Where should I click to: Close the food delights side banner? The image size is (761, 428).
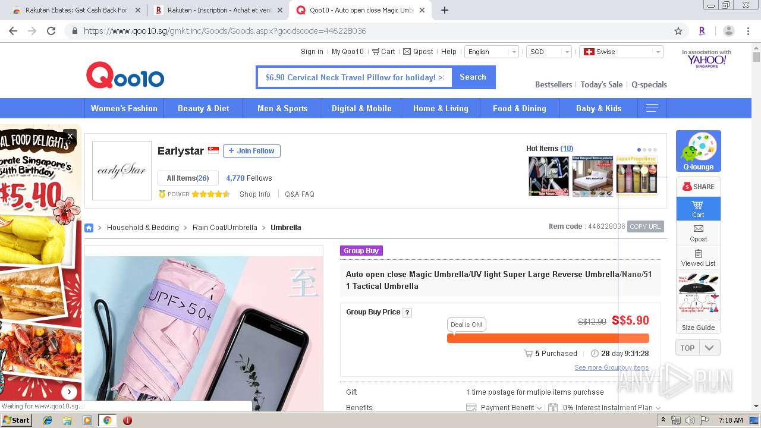70,136
